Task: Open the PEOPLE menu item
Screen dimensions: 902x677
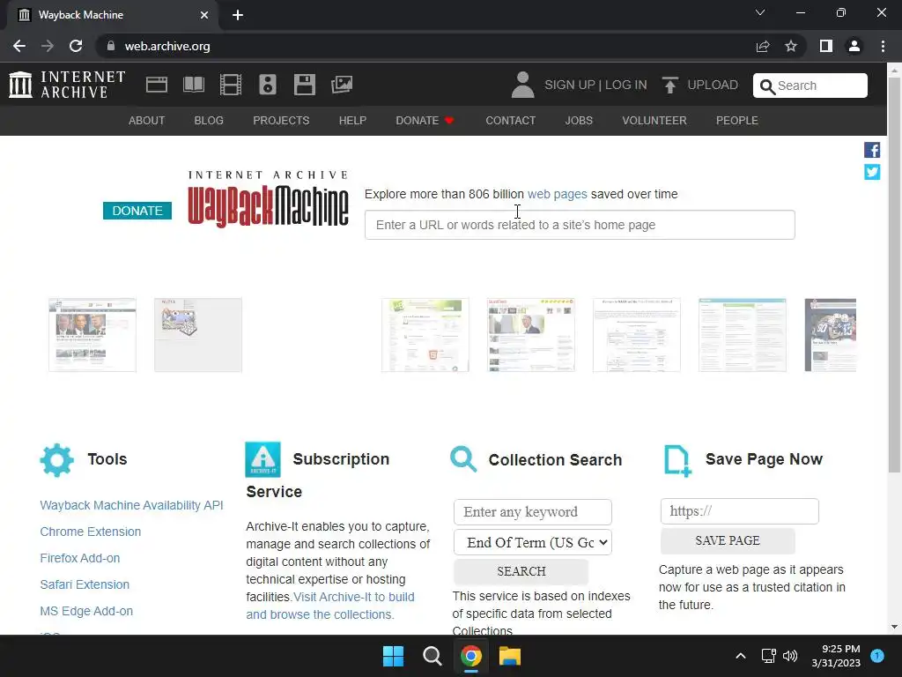Action: (x=737, y=120)
